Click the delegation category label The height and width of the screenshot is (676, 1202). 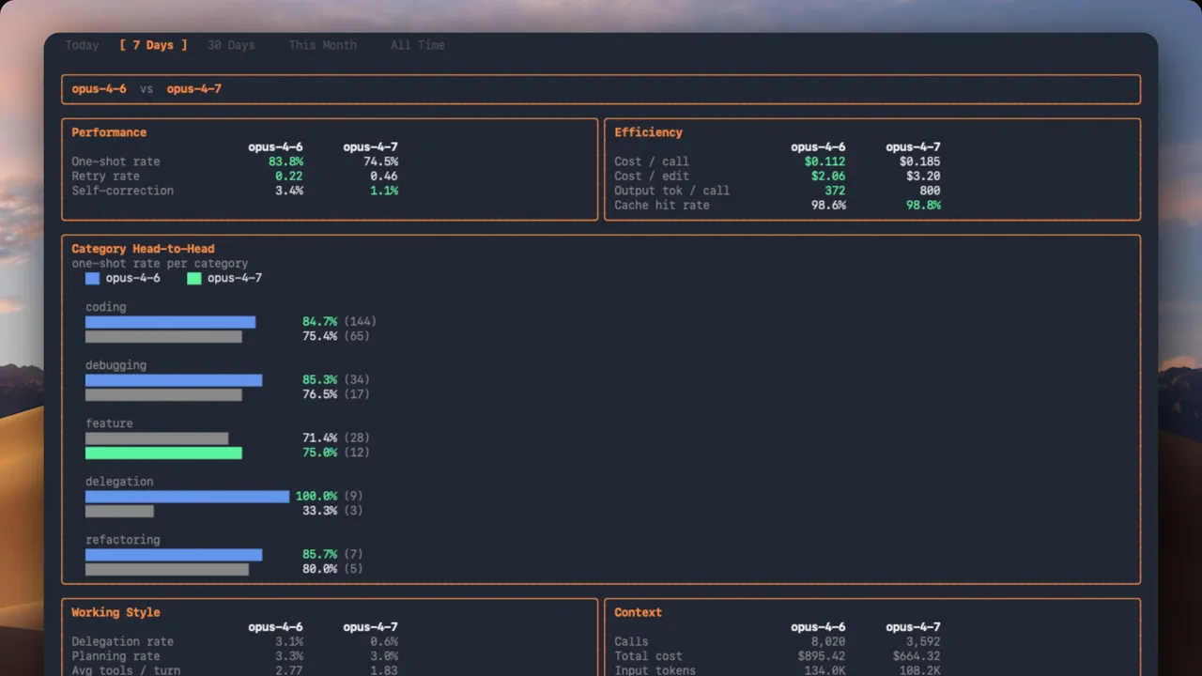(x=119, y=482)
